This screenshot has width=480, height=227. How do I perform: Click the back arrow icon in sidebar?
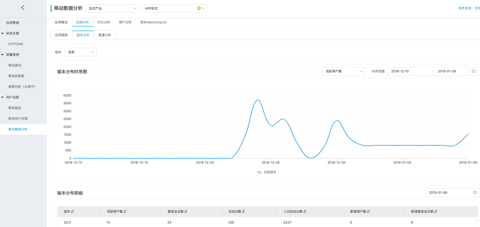point(23,8)
